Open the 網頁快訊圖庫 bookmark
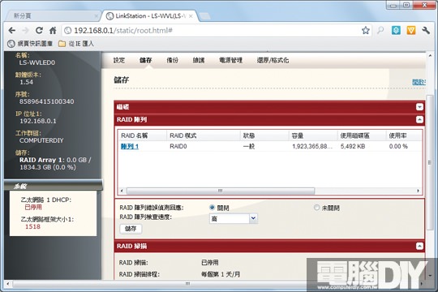Viewport: 438px width, 292px height. [30, 44]
